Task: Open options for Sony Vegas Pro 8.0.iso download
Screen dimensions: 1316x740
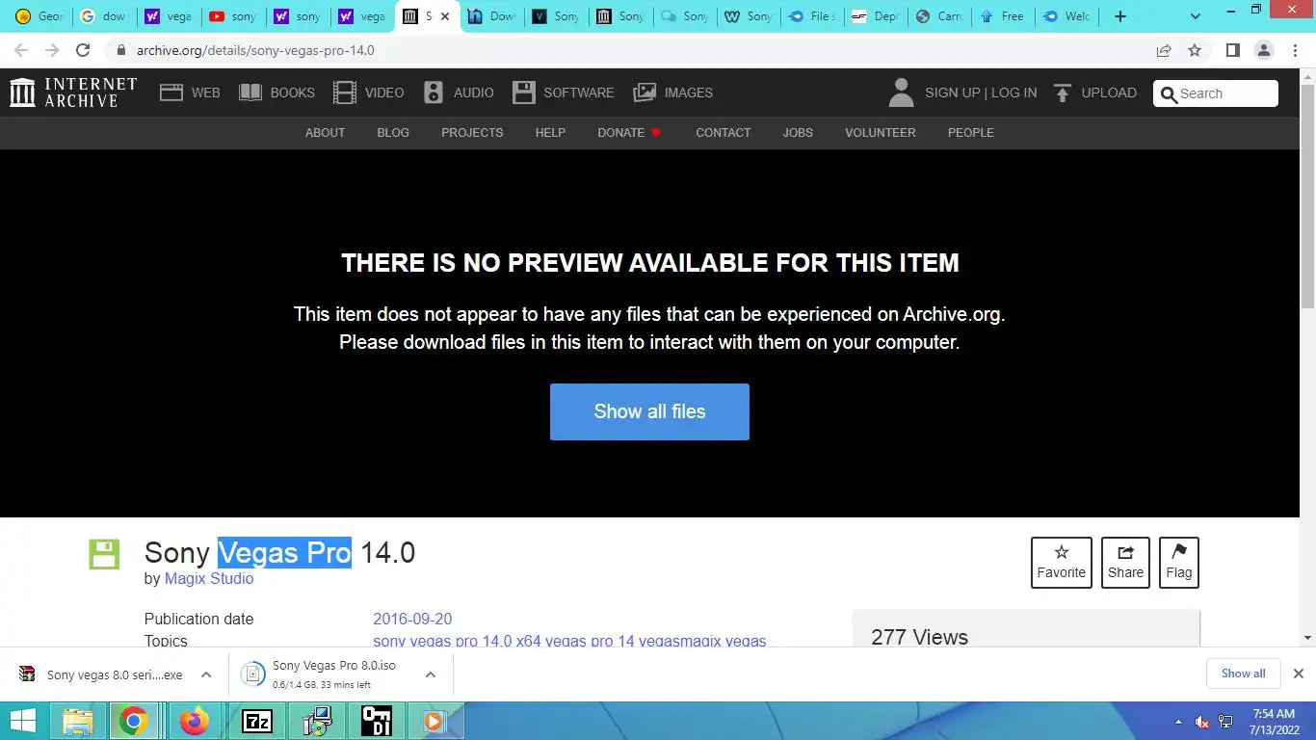Action: (431, 674)
